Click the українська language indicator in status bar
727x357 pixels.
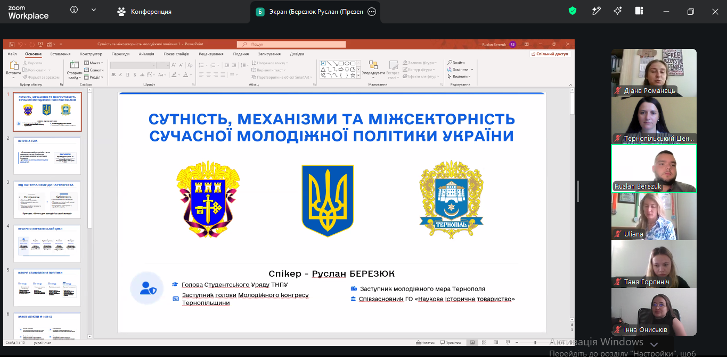43,343
